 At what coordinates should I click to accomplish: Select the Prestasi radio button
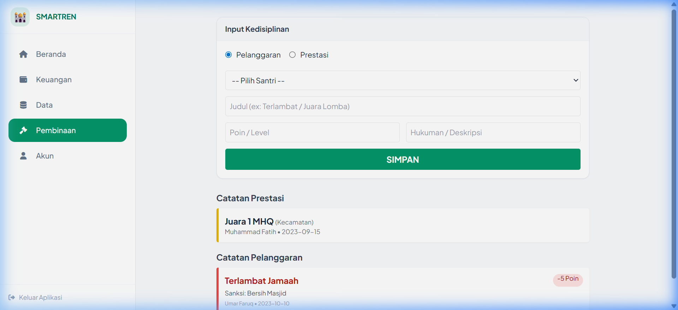click(x=292, y=55)
